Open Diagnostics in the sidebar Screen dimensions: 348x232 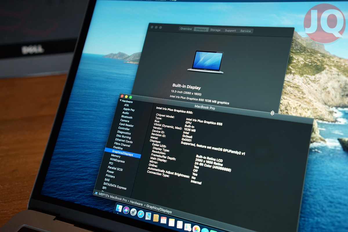tap(124, 133)
